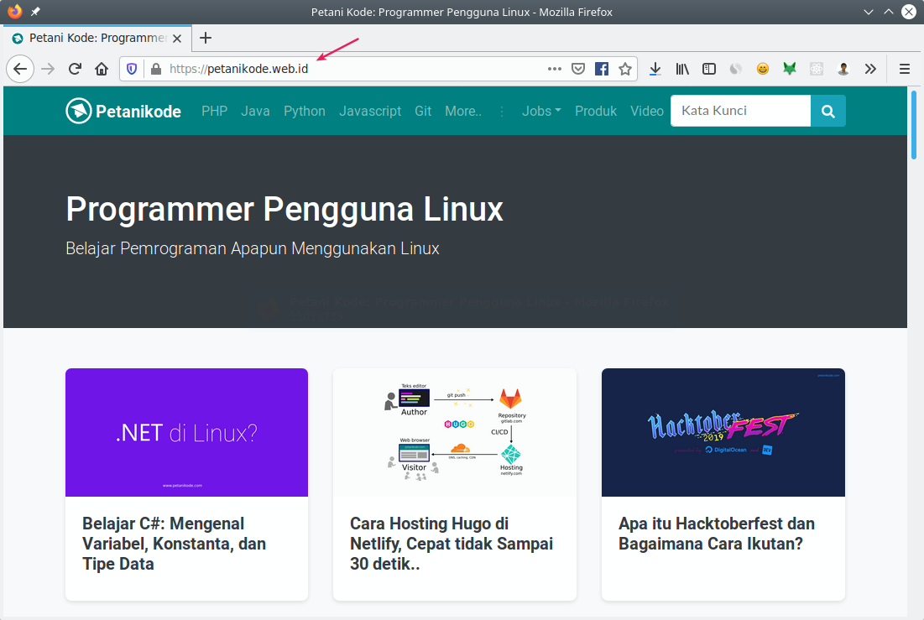Viewport: 924px width, 620px height.
Task: Click the Petanikode logo in the navbar
Action: [x=123, y=110]
